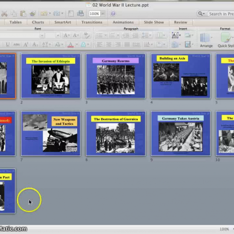Toggle Align Text Left
This screenshot has height=234, width=234.
tap(100, 44)
